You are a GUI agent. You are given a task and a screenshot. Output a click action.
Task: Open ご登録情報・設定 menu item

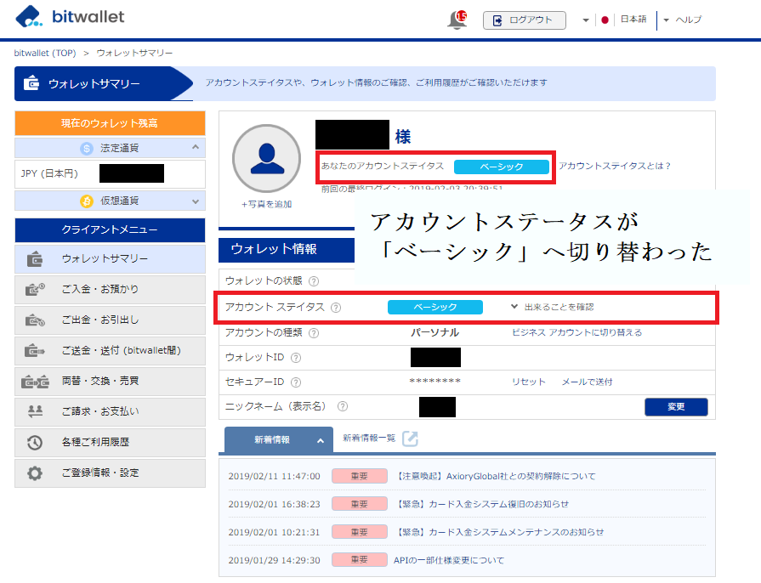point(110,473)
